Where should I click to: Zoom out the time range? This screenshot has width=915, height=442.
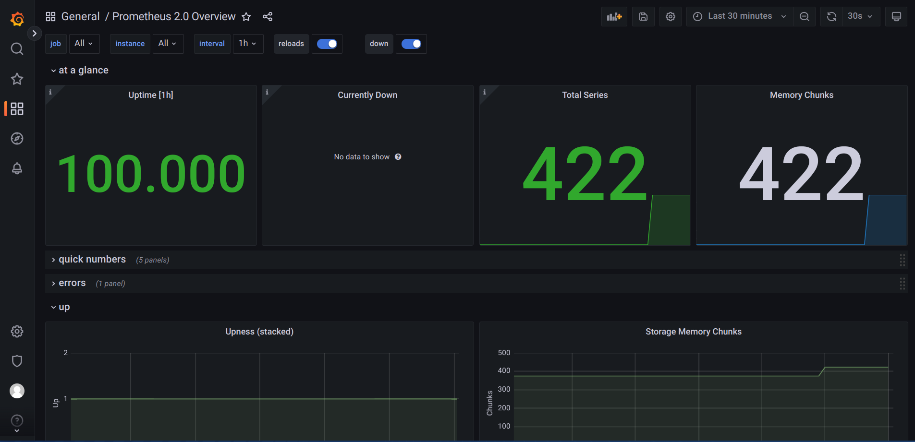[x=805, y=17]
